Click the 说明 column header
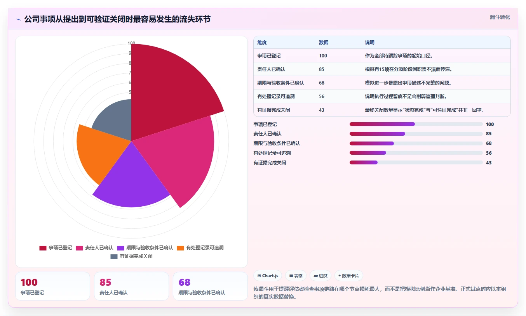The width and height of the screenshot is (526, 316). pyautogui.click(x=370, y=43)
